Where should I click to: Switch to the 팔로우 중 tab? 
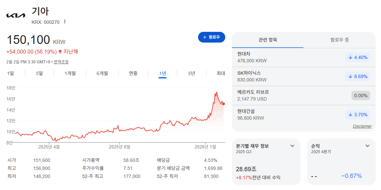point(339,40)
